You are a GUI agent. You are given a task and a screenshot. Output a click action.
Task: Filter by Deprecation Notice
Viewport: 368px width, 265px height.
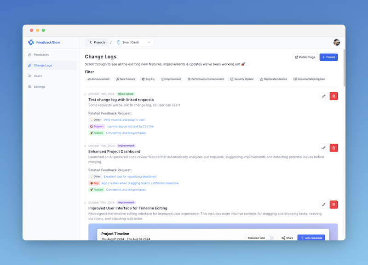tap(273, 79)
